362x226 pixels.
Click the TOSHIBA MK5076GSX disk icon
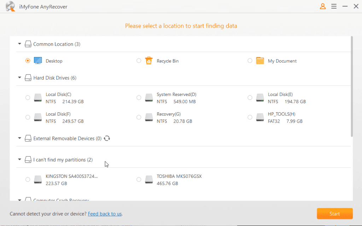[x=149, y=180]
